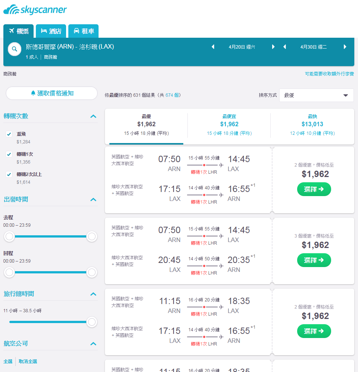Toggle the 轉機2次以上 checkbox
358x372 pixels.
[x=9, y=174]
